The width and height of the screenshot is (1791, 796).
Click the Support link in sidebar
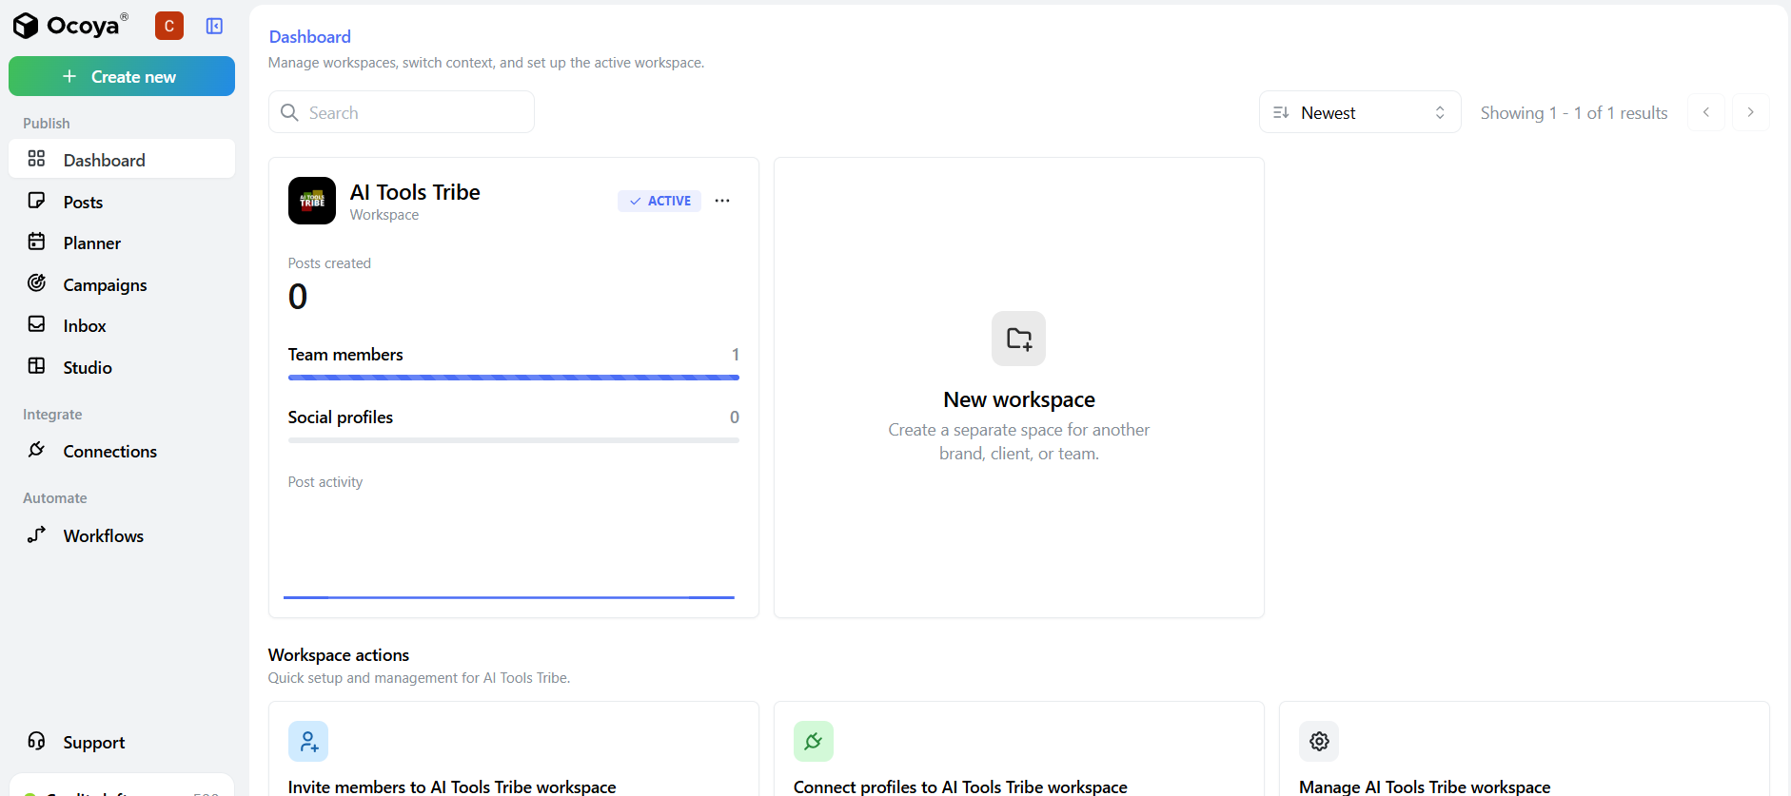[122, 742]
